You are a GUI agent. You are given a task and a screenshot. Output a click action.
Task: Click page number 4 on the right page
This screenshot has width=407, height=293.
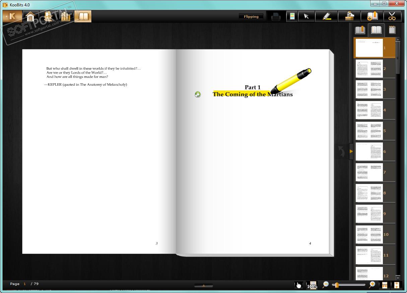click(310, 243)
